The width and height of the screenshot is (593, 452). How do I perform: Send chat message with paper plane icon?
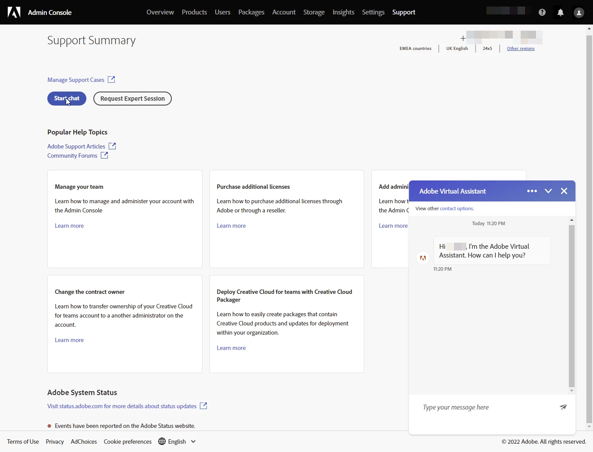point(563,407)
